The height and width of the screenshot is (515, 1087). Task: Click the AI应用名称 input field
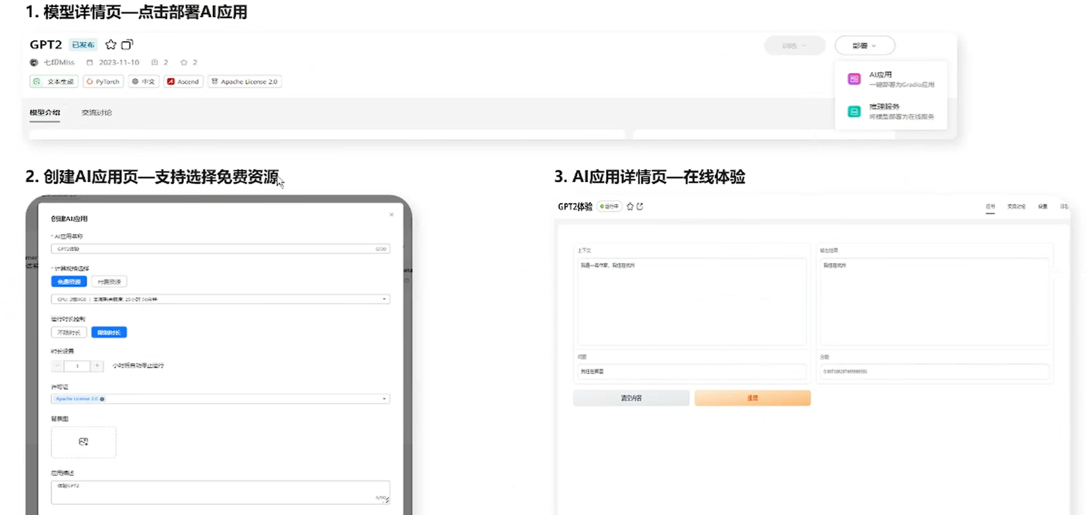pos(221,249)
